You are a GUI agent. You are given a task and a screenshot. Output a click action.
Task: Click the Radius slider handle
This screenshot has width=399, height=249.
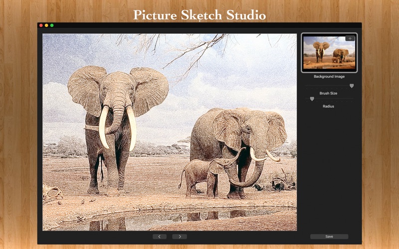pos(312,99)
